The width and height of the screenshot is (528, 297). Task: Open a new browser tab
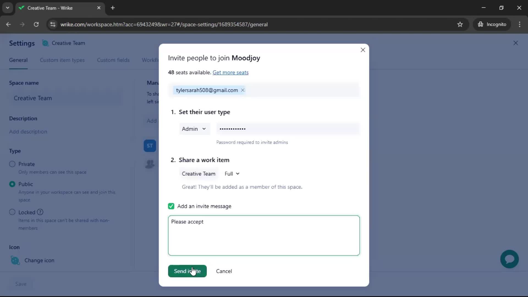[x=113, y=8]
